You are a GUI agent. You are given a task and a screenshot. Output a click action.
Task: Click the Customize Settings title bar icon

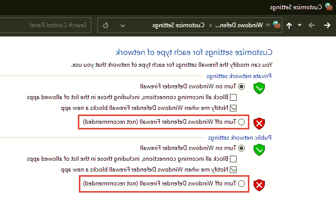[x=328, y=7]
